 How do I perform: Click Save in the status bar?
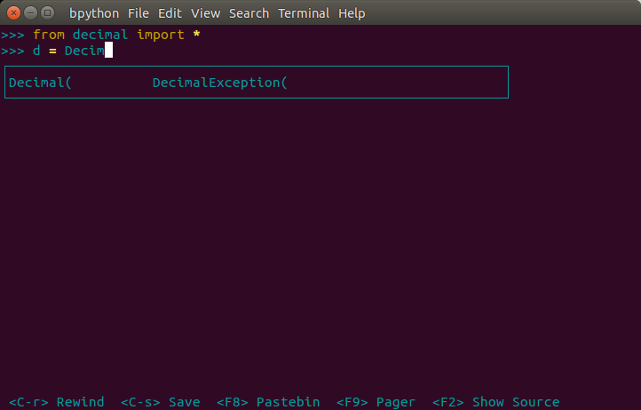click(x=160, y=402)
